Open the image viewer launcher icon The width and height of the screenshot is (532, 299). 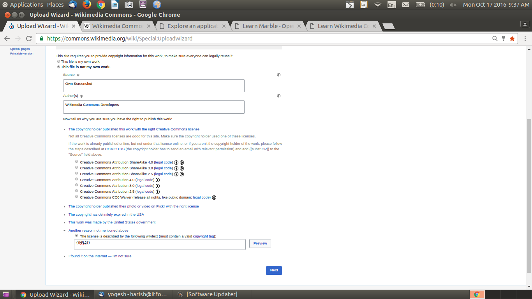(x=115, y=5)
